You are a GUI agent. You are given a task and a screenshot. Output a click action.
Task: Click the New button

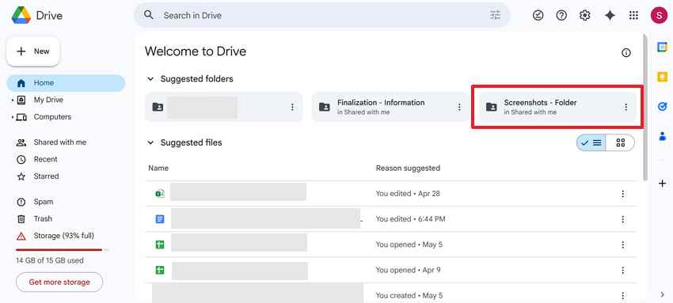[x=33, y=51]
